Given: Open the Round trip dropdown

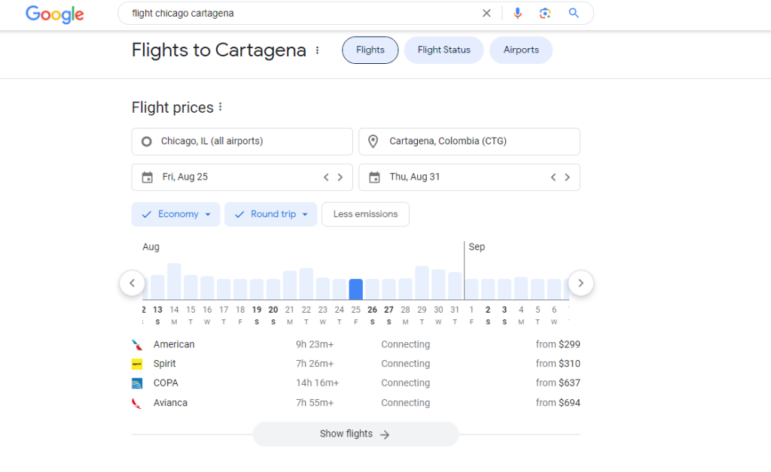Looking at the screenshot, I should [270, 214].
